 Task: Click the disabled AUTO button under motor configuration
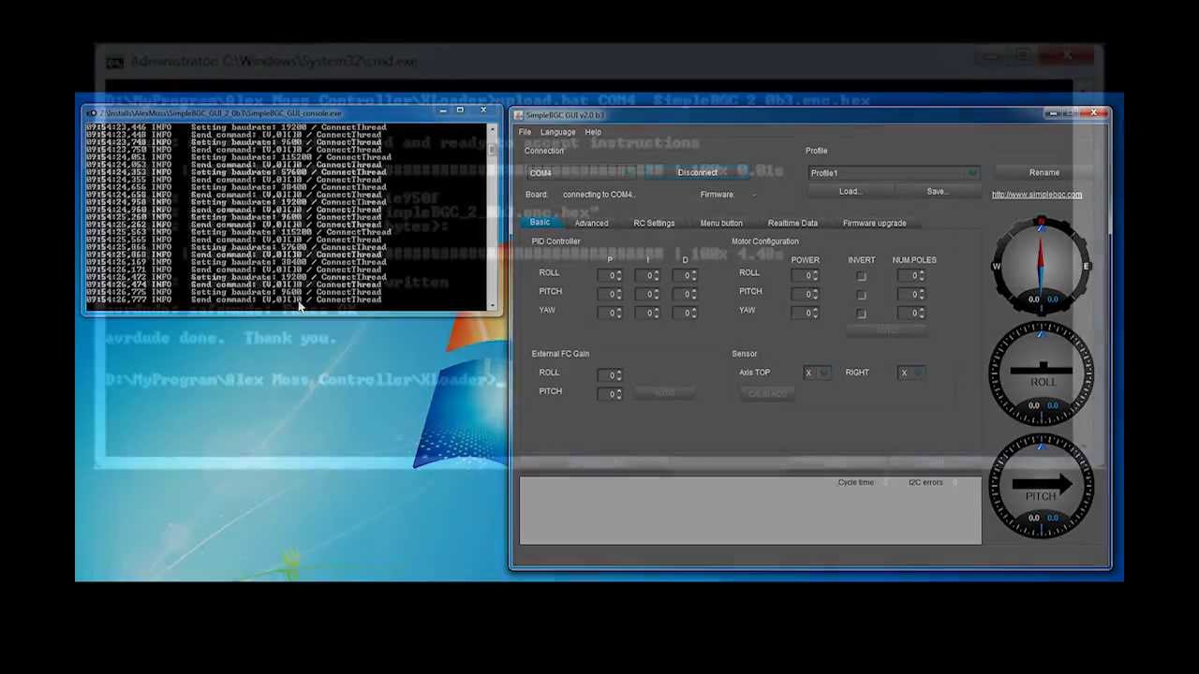point(886,332)
